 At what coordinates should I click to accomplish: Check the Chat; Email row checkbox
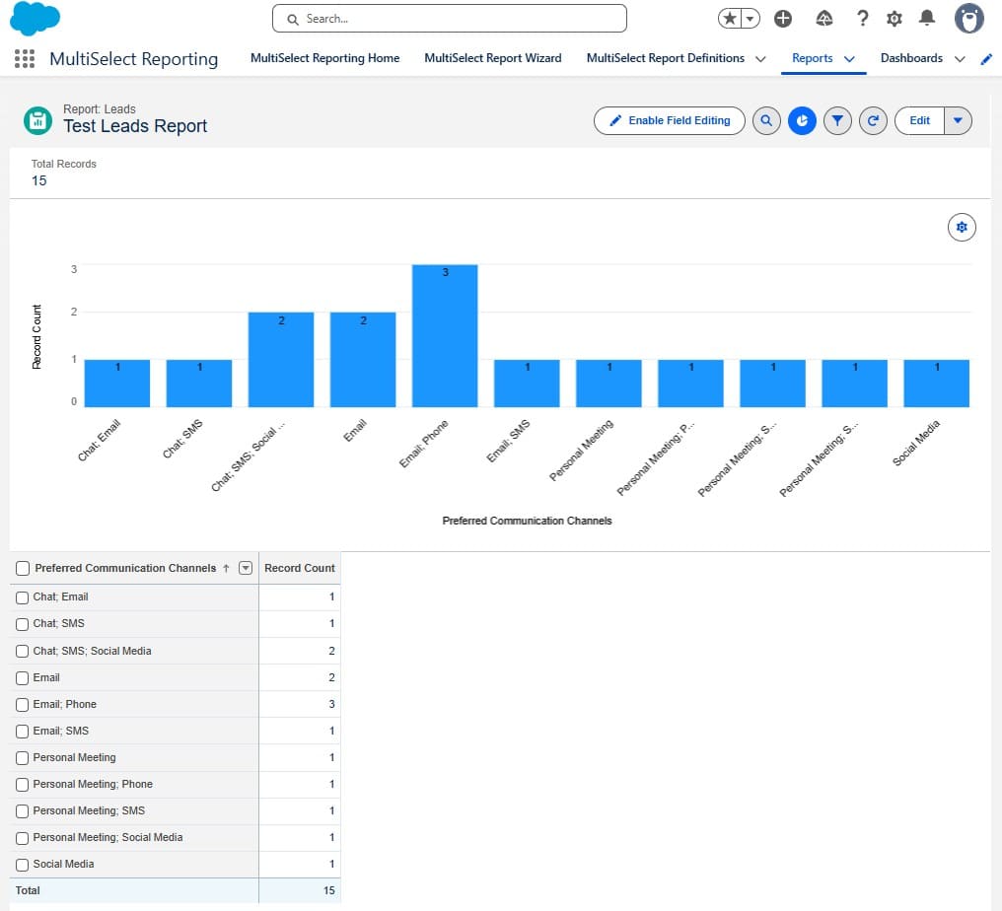[x=23, y=597]
